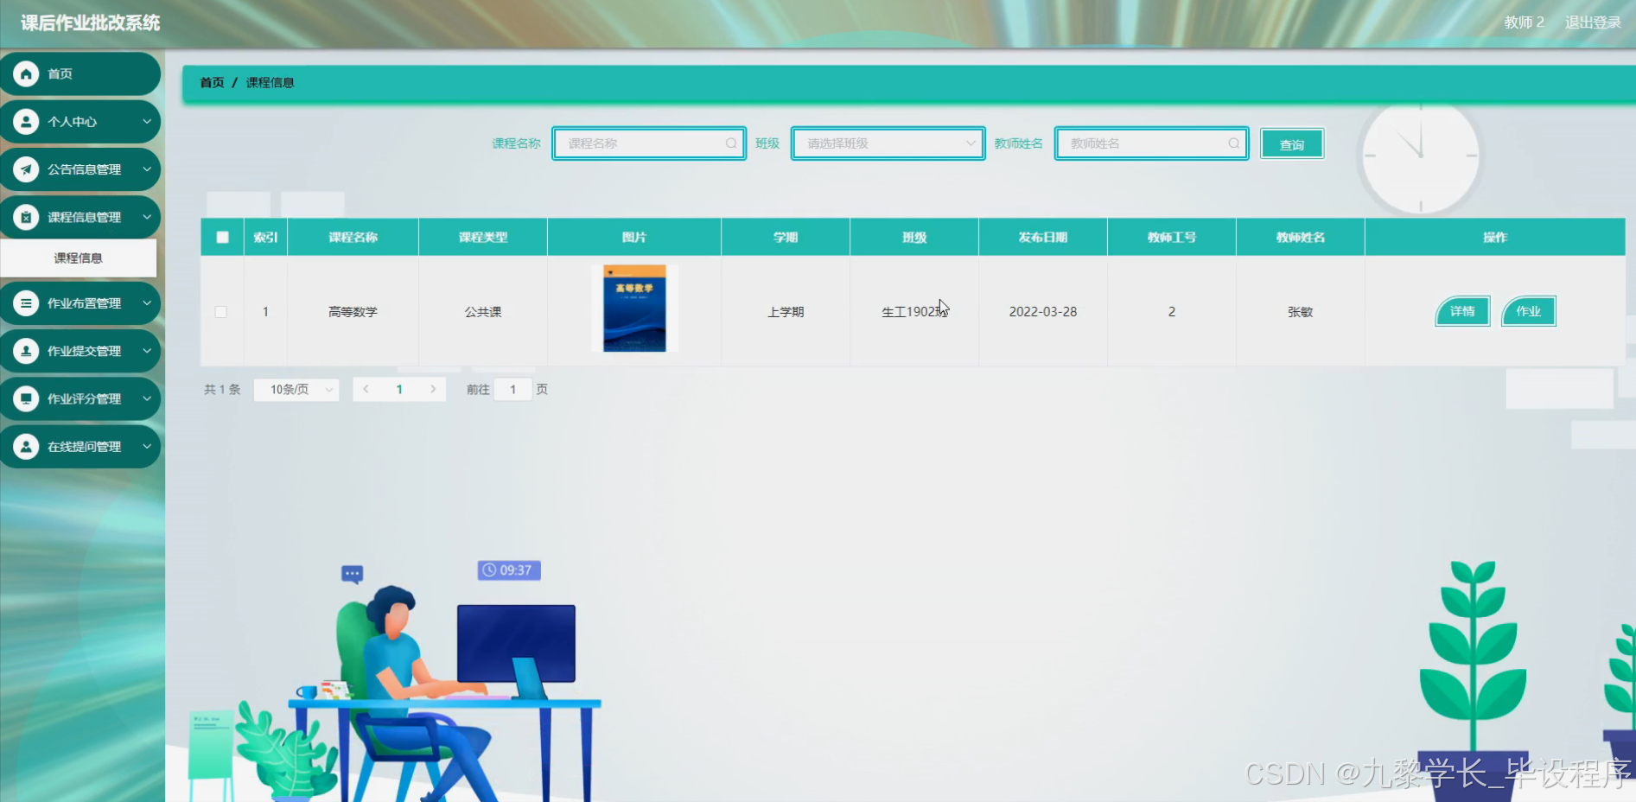Click the user icon for 在线提问管理
1636x802 pixels.
(26, 447)
